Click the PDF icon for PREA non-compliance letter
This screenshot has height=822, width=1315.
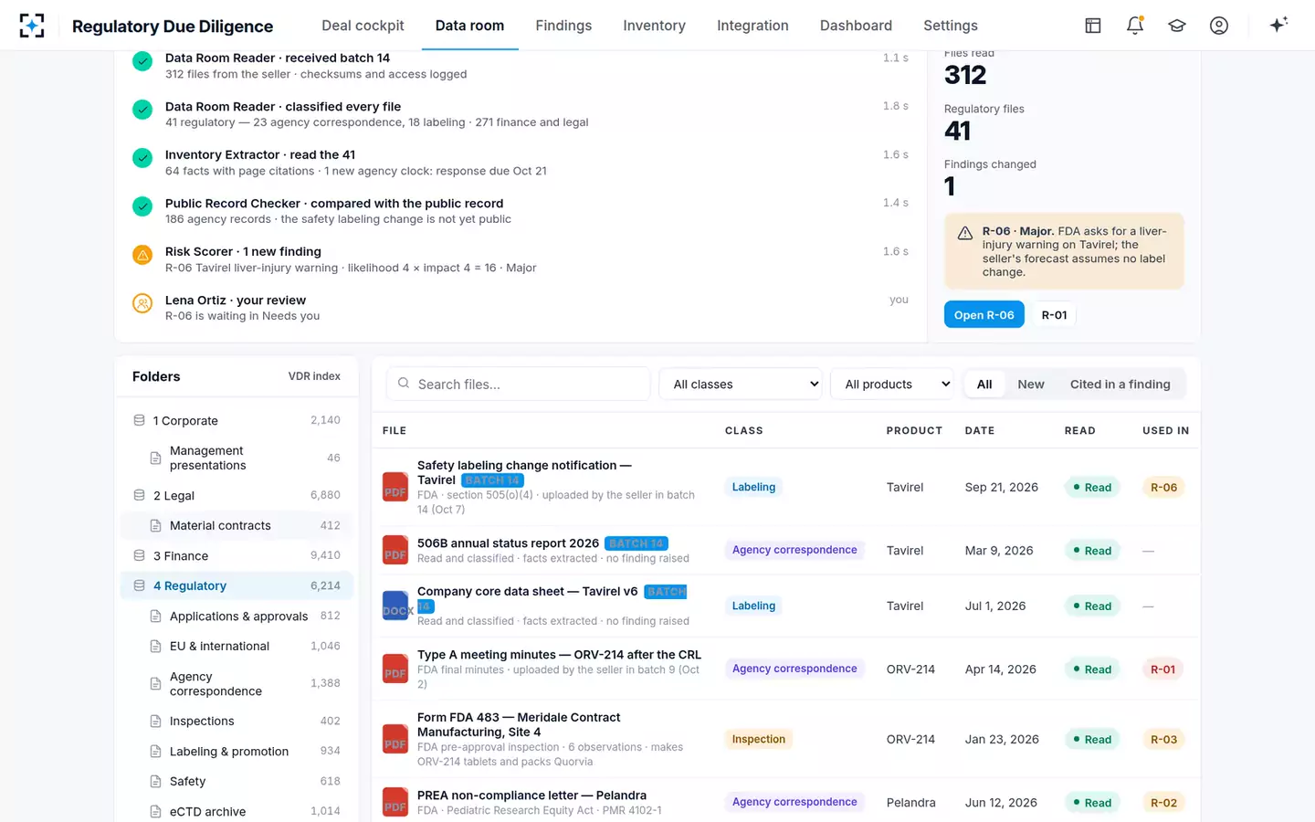pyautogui.click(x=395, y=802)
